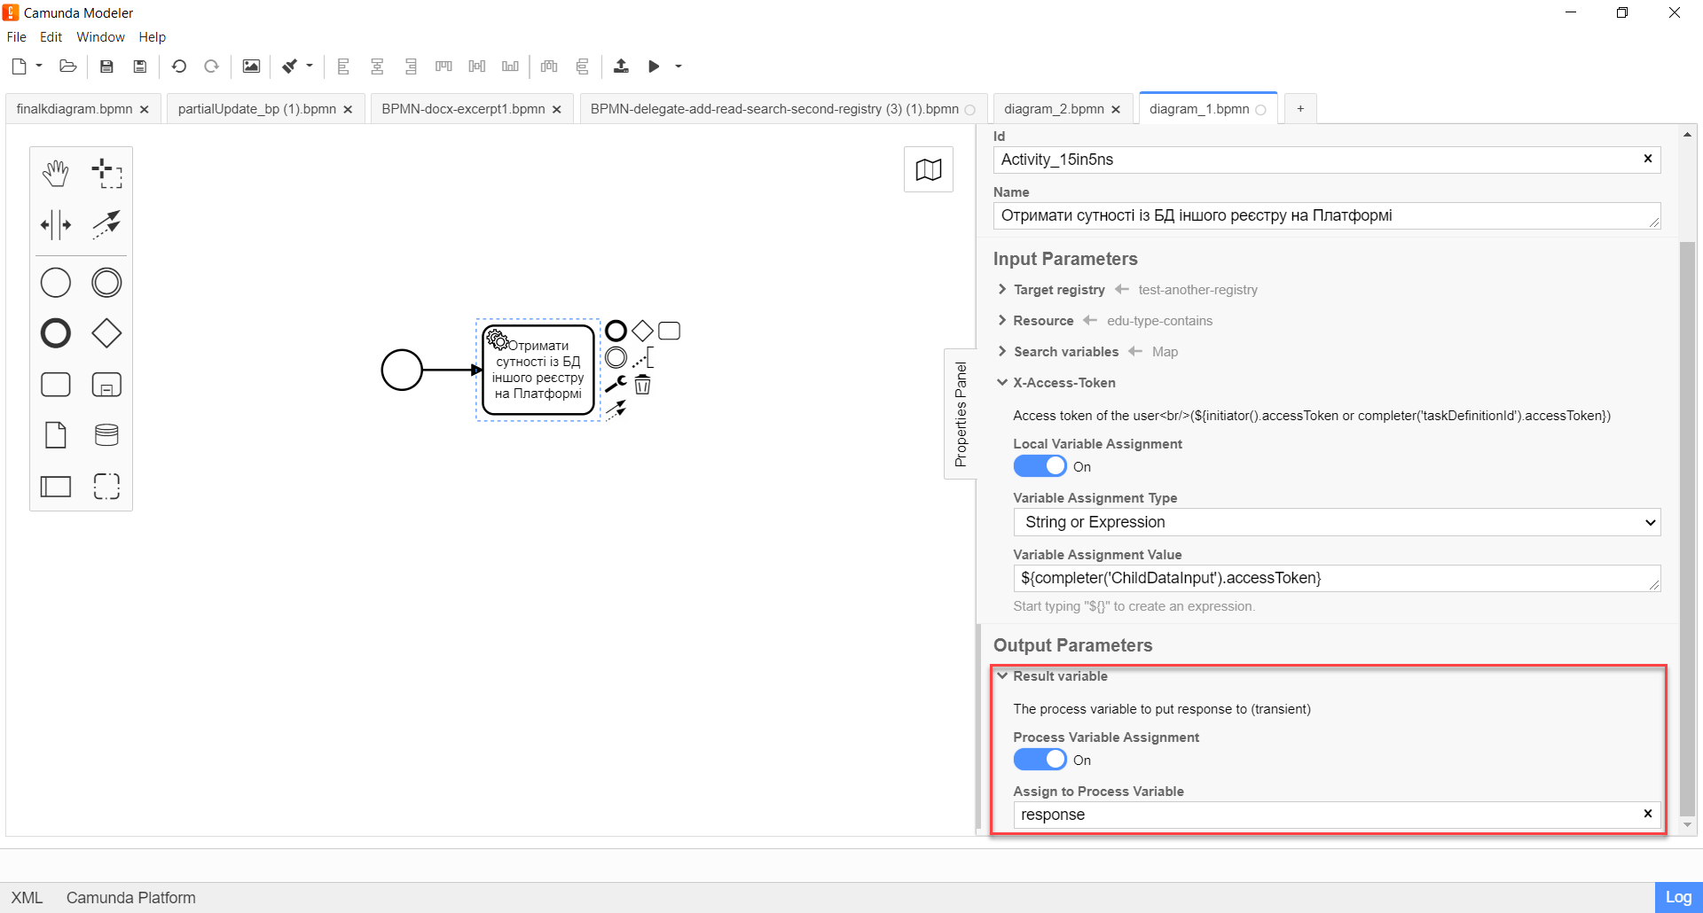1703x913 pixels.
Task: Append a task via context pad
Action: [669, 332]
